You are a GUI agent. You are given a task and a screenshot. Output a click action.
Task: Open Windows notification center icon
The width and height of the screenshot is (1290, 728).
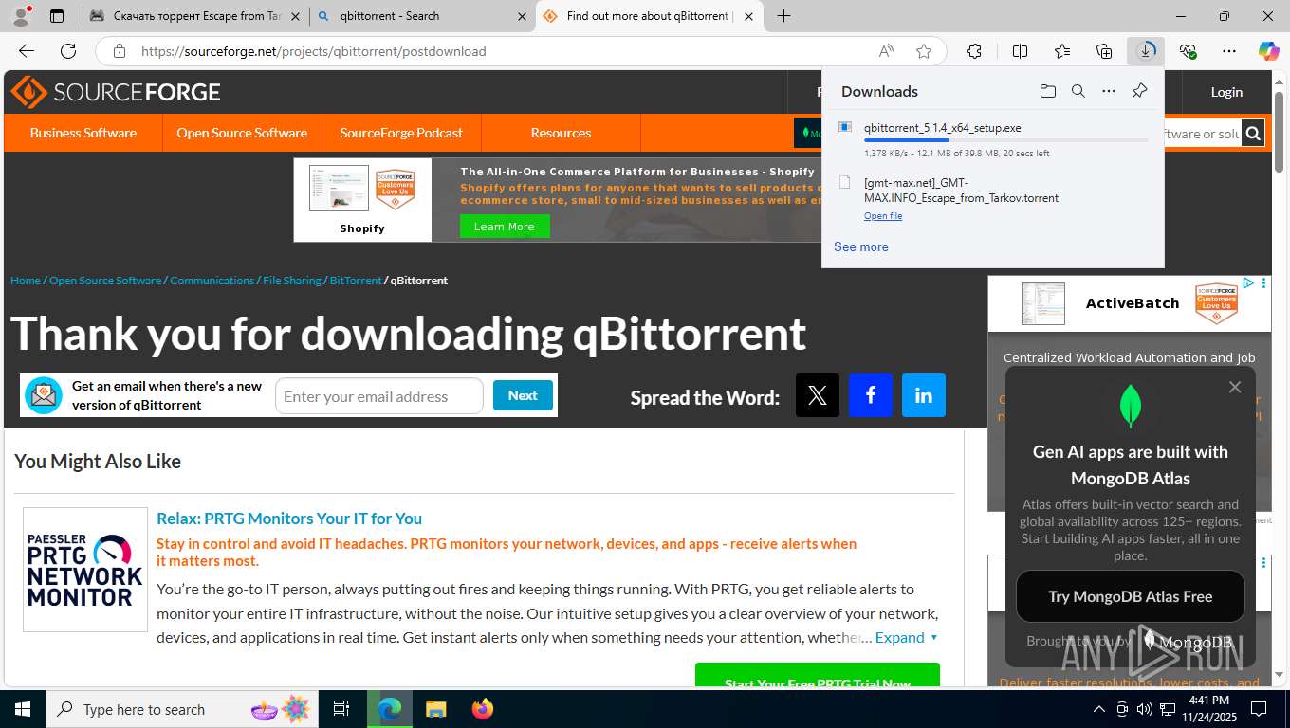pyautogui.click(x=1258, y=709)
